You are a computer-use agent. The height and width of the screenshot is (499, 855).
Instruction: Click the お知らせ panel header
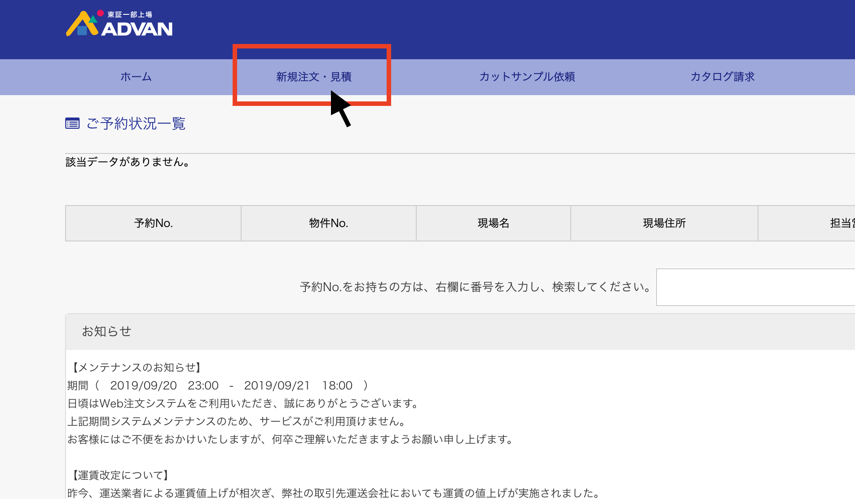(x=106, y=331)
